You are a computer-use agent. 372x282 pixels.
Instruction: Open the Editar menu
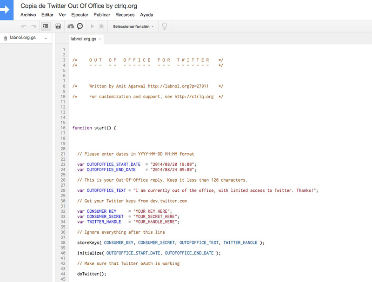(x=47, y=15)
